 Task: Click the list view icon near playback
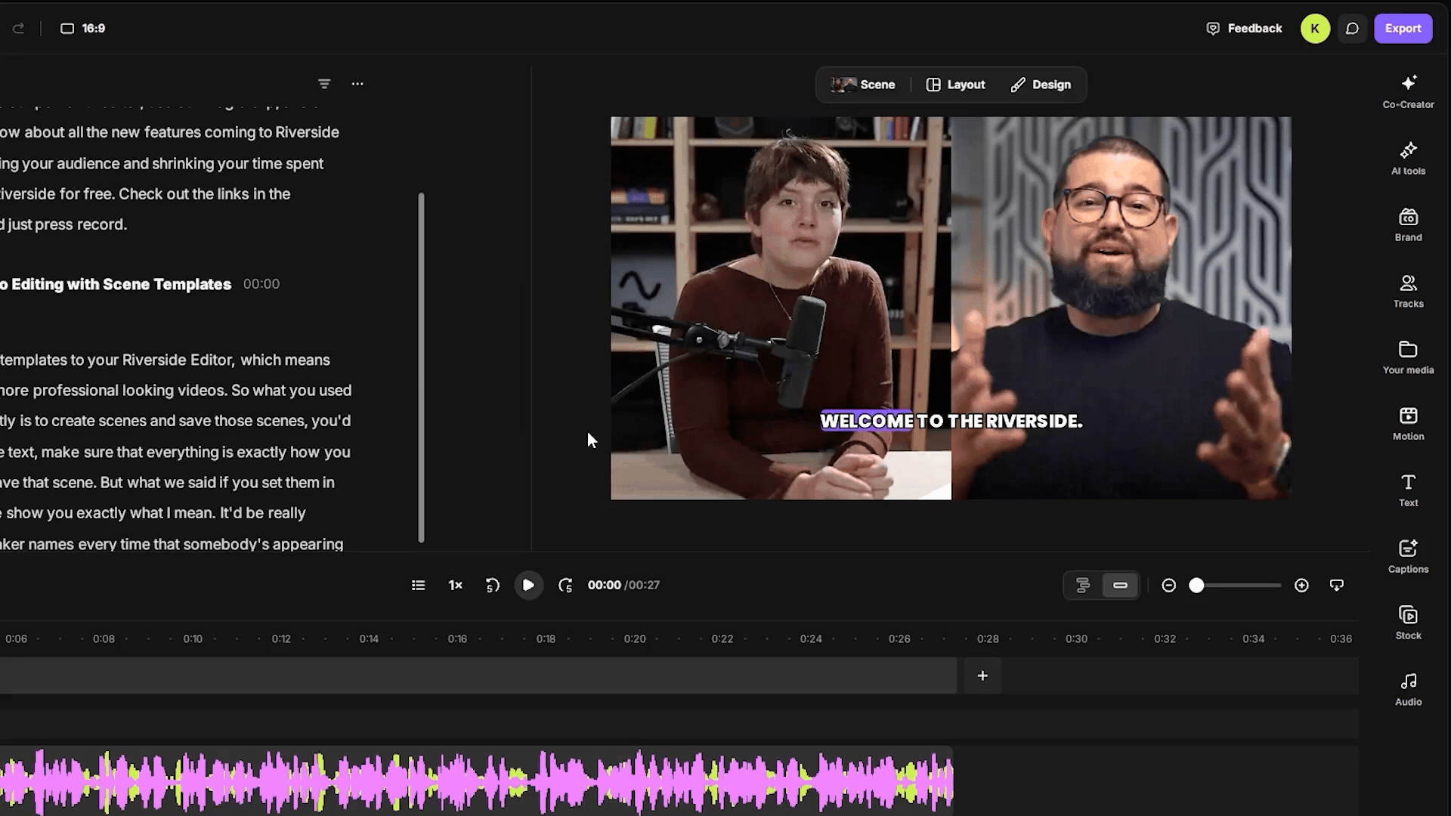418,586
